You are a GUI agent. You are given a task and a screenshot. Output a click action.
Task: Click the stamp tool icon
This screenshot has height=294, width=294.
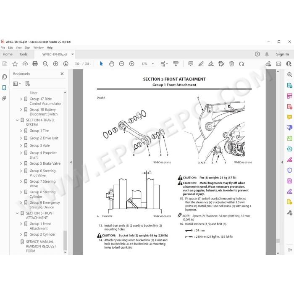point(221,64)
